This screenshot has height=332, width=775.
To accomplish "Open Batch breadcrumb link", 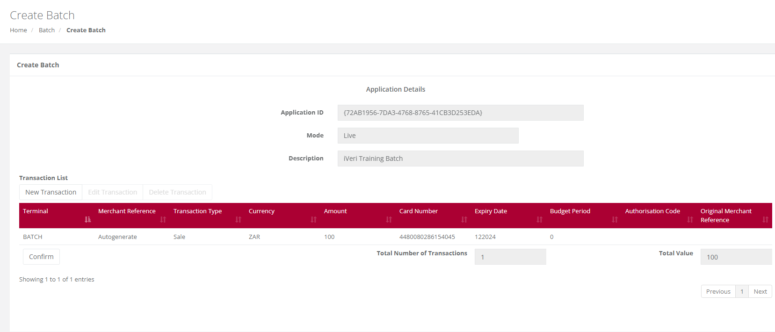I will [47, 30].
